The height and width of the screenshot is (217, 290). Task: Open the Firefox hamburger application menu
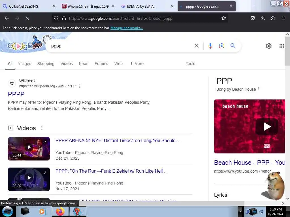click(283, 18)
